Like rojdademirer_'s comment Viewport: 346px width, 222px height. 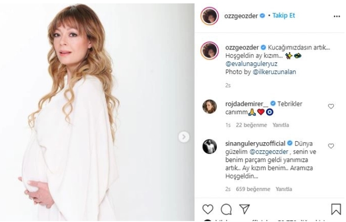pyautogui.click(x=331, y=106)
